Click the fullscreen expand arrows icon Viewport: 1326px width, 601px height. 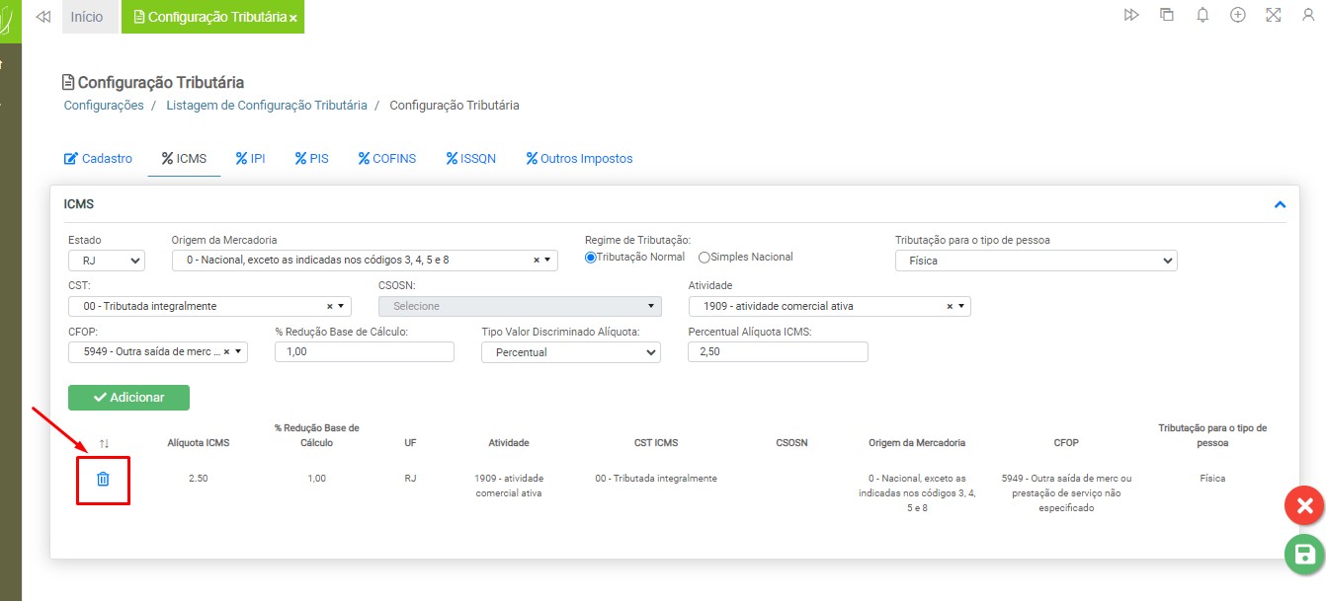(1273, 16)
